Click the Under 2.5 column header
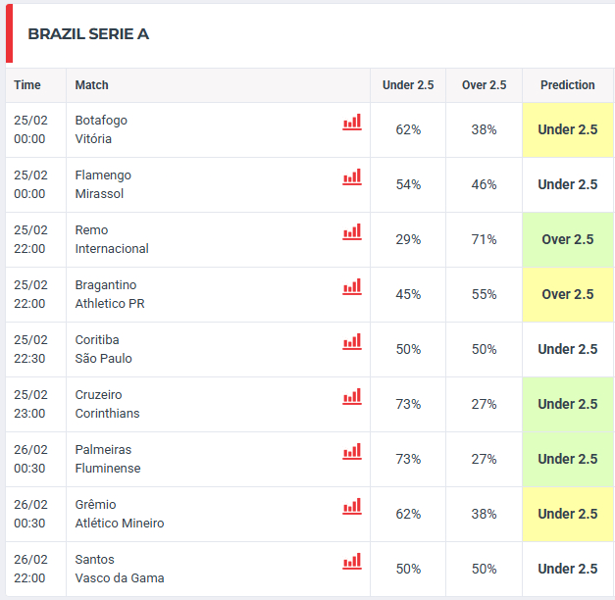The width and height of the screenshot is (615, 600). click(x=408, y=85)
